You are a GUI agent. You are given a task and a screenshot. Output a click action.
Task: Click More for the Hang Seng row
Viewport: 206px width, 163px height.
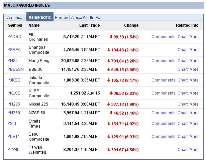(194, 61)
